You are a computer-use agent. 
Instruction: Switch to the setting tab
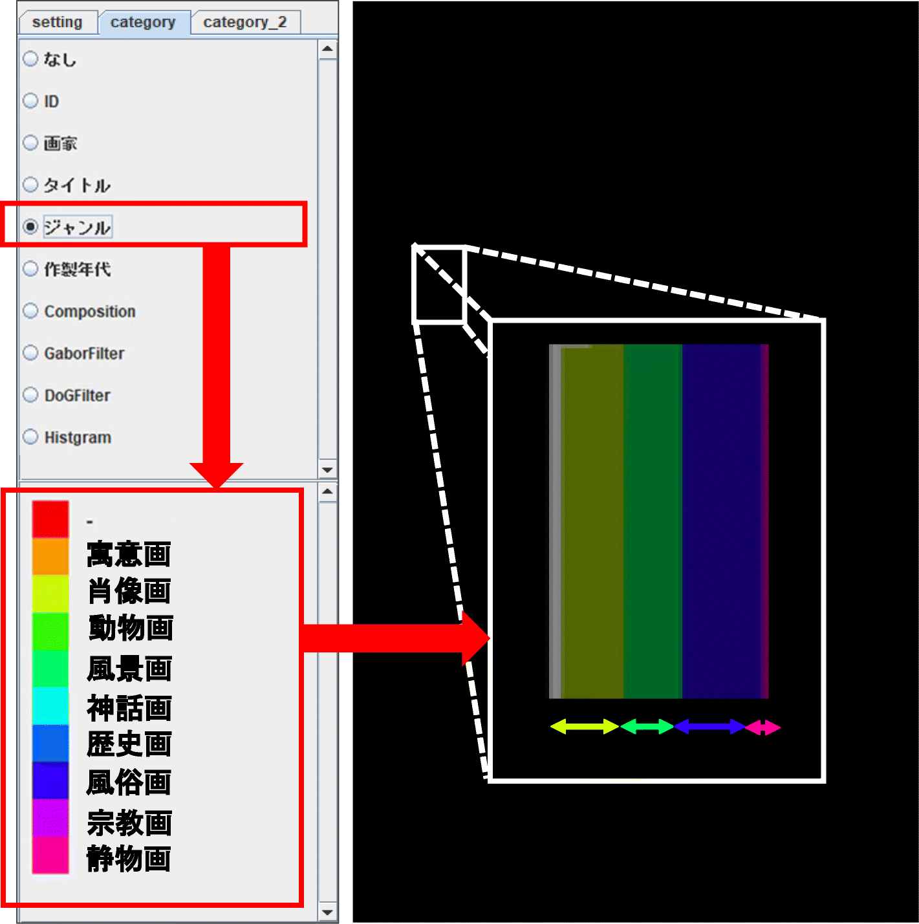point(58,22)
